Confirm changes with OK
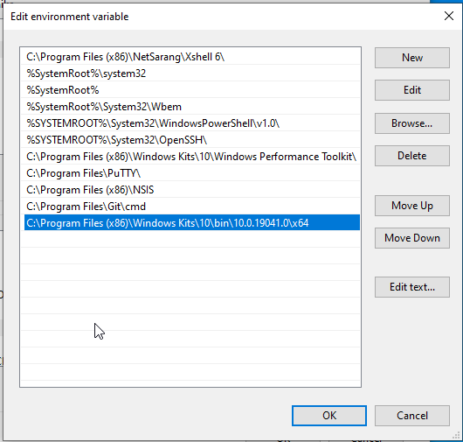Viewport: 463px width, 442px height. click(x=329, y=416)
